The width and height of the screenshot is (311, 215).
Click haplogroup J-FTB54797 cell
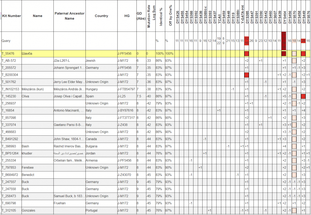click(x=127, y=89)
